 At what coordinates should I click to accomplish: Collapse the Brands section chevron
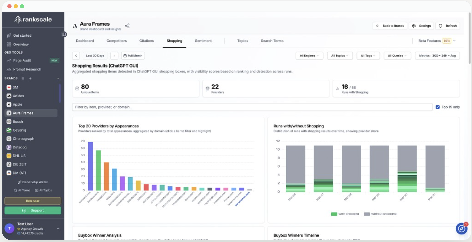tap(58, 78)
